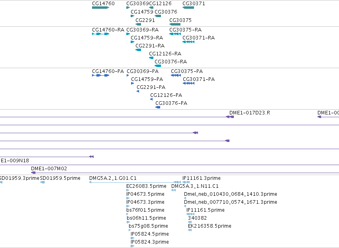339x248 pixels.
Task: Click the CG14759-RA transcript label
Action: click(x=147, y=37)
